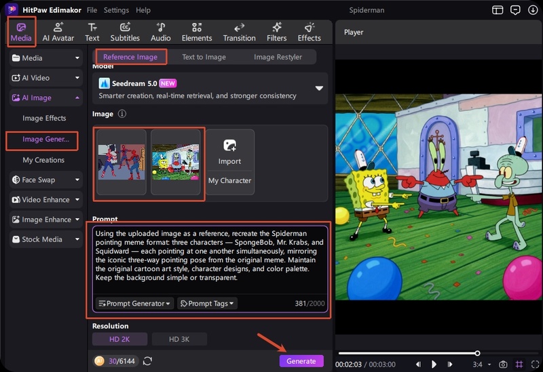Expand the Face Swap sidebar section

[45, 180]
